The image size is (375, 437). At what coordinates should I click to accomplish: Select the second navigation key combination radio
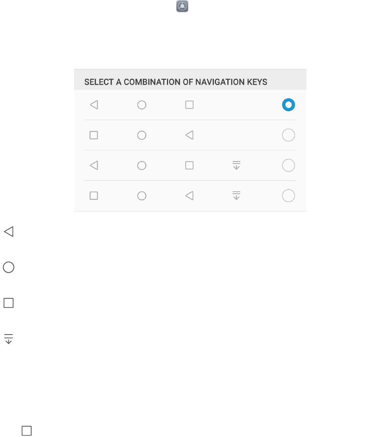288,135
